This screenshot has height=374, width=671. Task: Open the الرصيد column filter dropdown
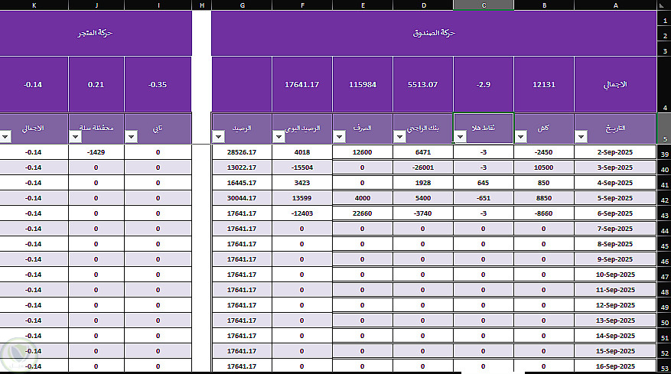click(x=218, y=137)
